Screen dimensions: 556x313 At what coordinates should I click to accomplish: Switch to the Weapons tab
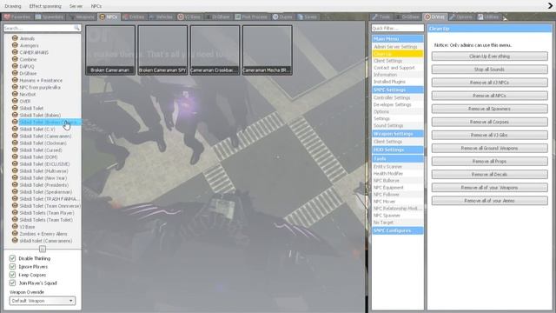(x=82, y=17)
